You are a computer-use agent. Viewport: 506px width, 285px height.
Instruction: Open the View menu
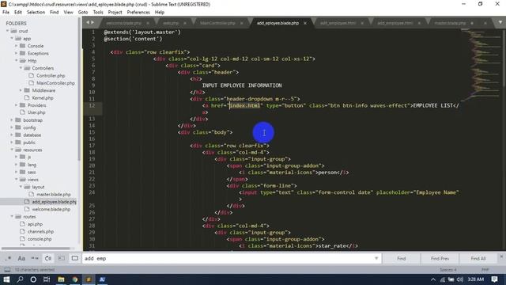pyautogui.click(x=69, y=13)
